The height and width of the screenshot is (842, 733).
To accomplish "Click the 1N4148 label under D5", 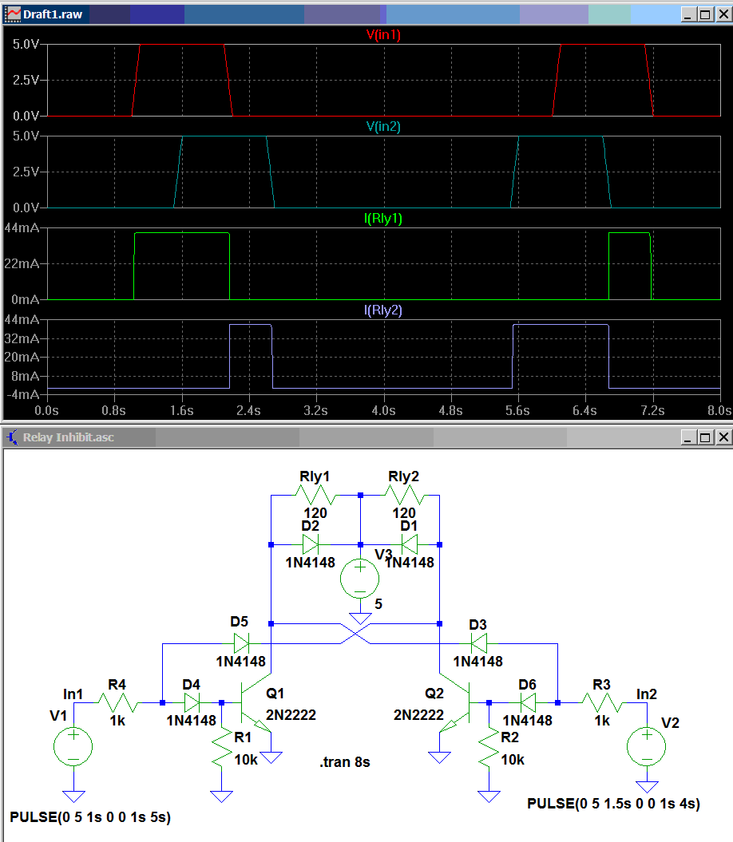I will 241,662.
